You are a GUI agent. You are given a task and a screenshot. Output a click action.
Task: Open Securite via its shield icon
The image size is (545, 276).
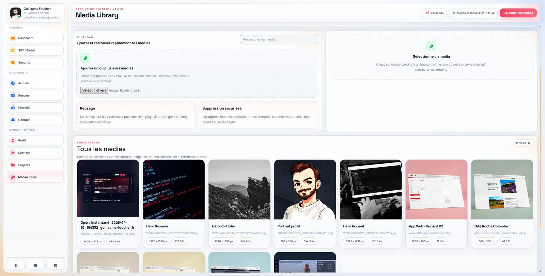point(13,63)
